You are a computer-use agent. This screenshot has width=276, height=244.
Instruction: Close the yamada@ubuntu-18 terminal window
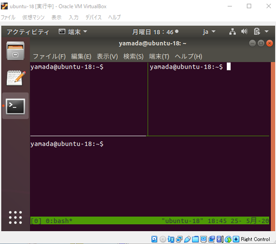click(270, 43)
